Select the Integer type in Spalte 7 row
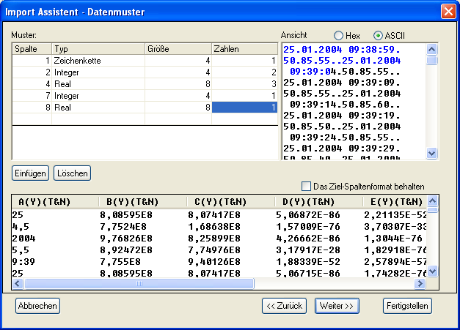460x330 pixels. pyautogui.click(x=98, y=96)
